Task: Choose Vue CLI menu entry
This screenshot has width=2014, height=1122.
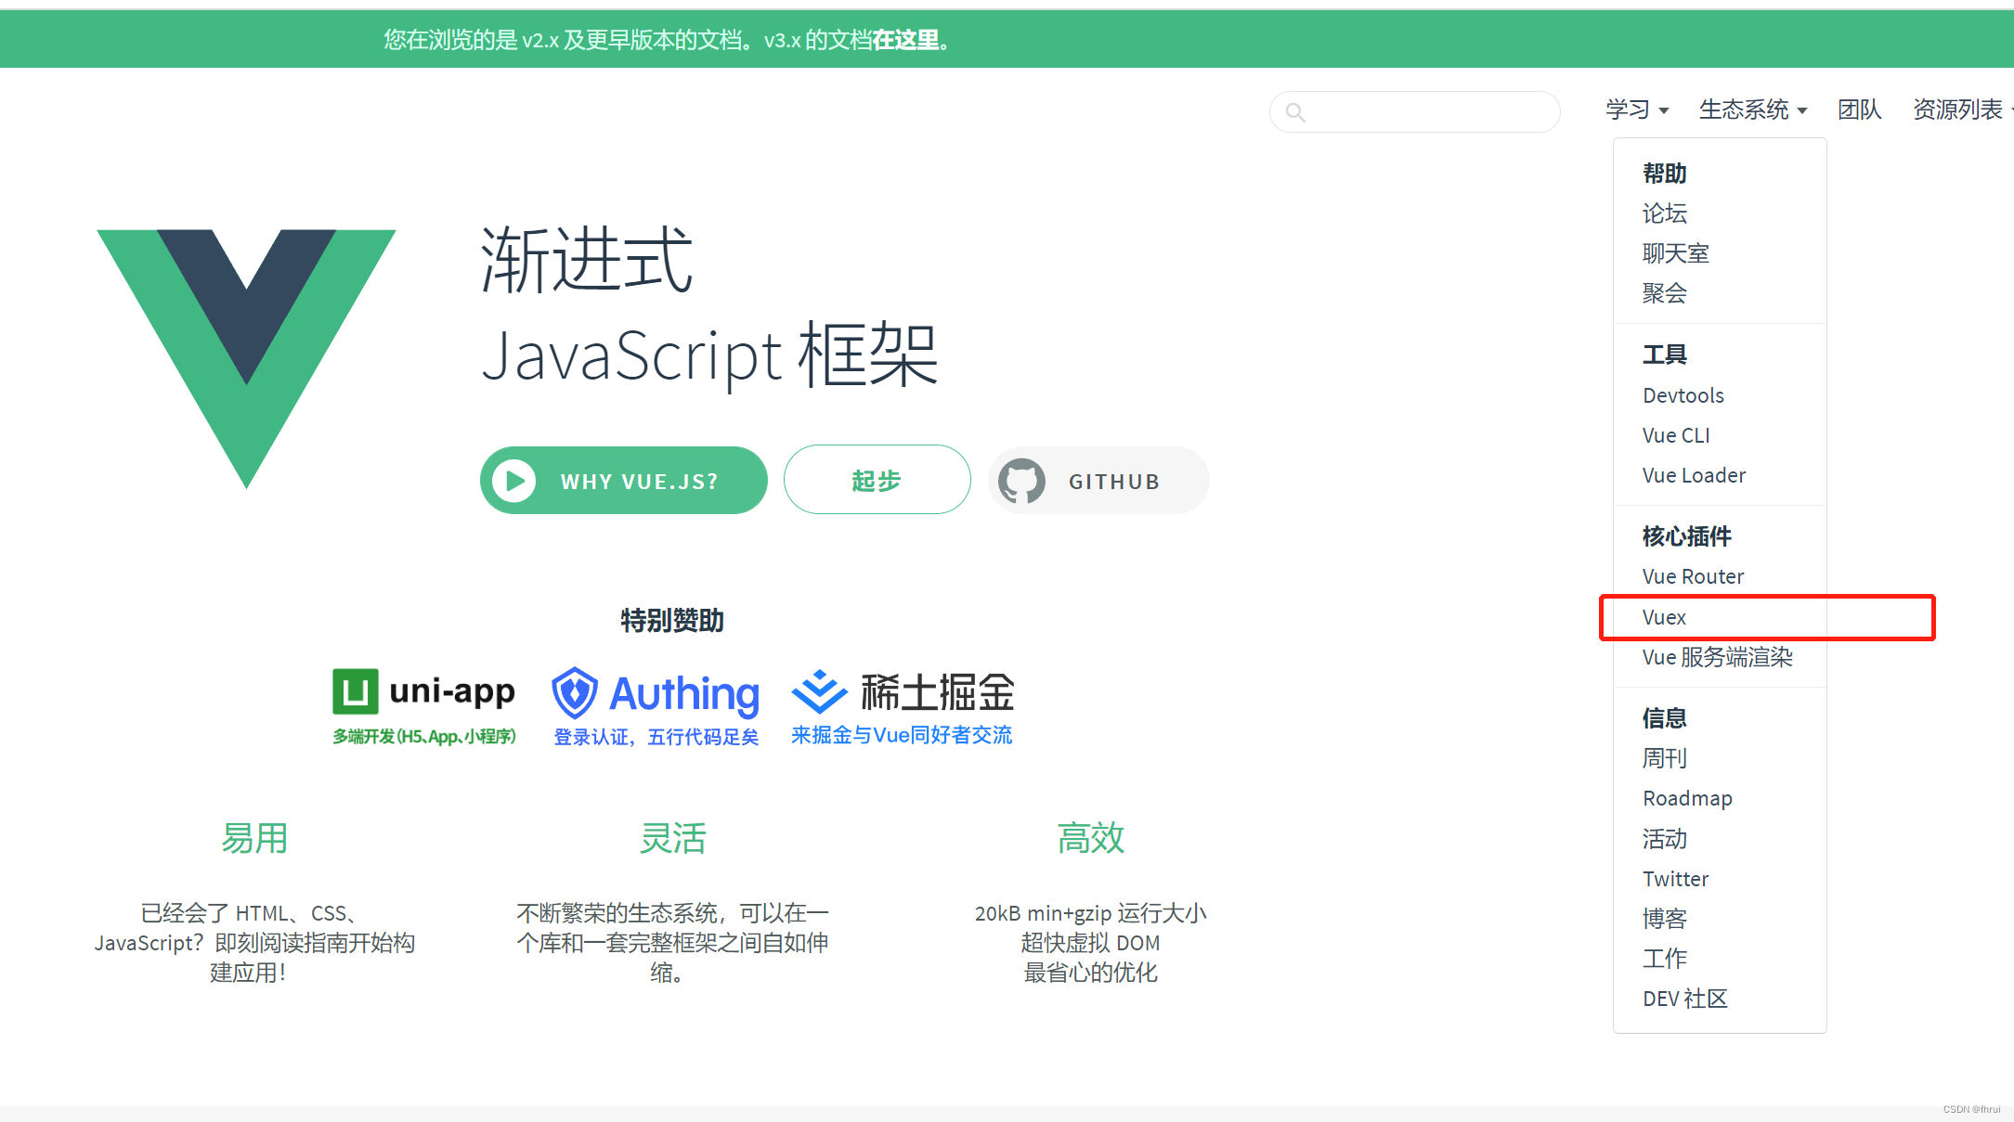Action: point(1675,435)
